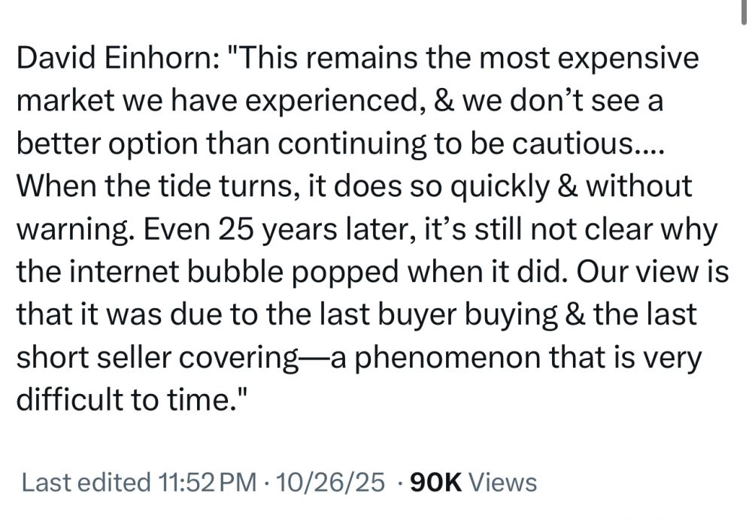Click the word "Views" in post footer
Viewport: 752px width, 521px height.
tap(503, 482)
